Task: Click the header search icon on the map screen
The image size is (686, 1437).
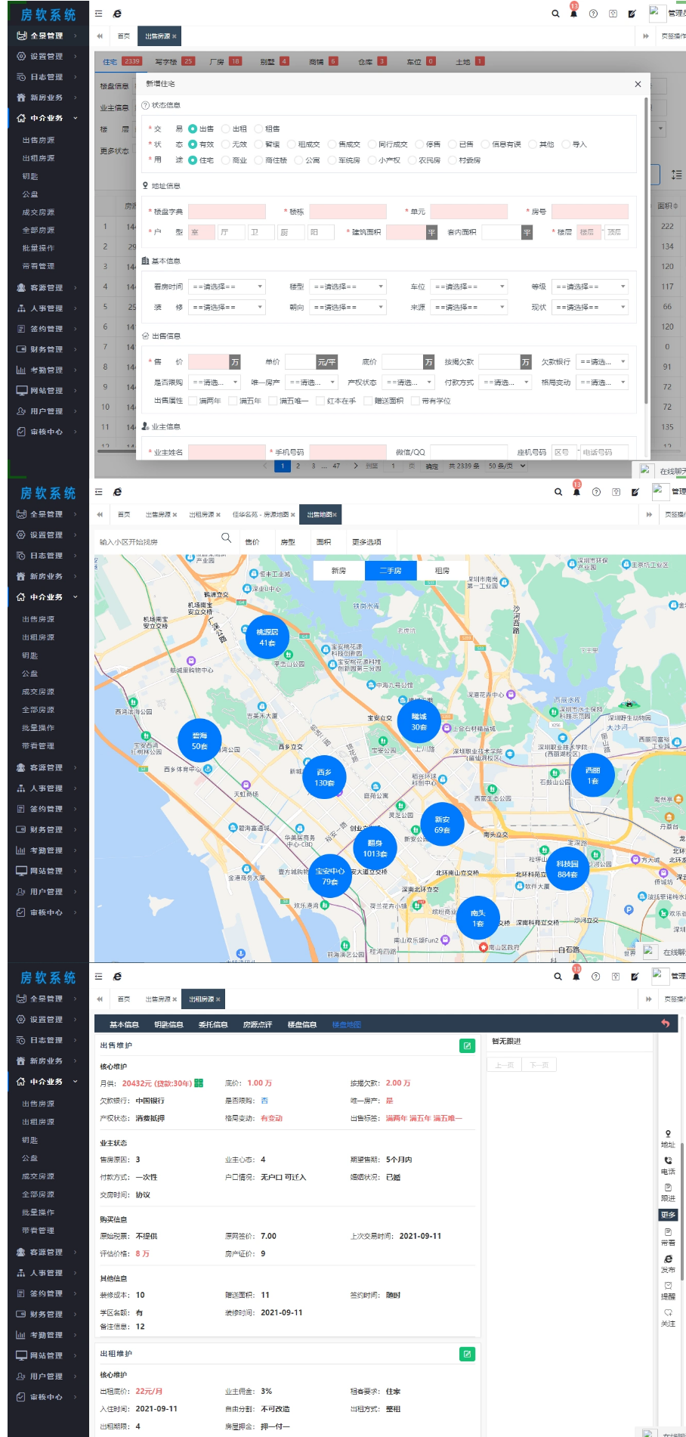Action: coord(558,491)
